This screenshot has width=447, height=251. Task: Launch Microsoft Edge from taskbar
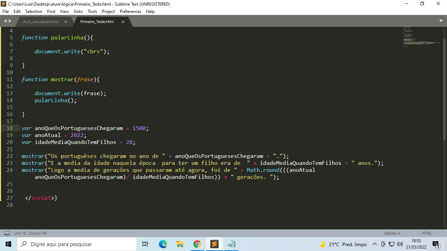(x=163, y=244)
